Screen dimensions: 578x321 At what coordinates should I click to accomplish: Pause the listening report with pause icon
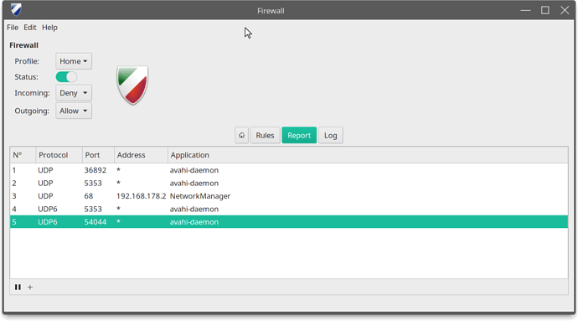[18, 287]
